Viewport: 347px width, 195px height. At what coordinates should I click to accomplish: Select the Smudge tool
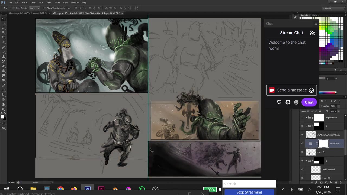pyautogui.click(x=4, y=76)
